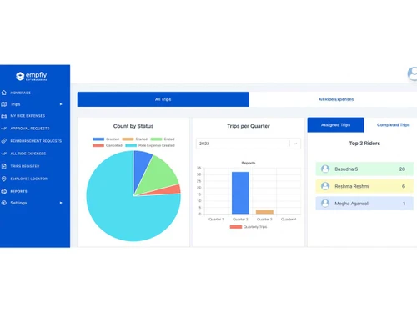
Task: Click the Homepage house icon
Action: [4, 93]
